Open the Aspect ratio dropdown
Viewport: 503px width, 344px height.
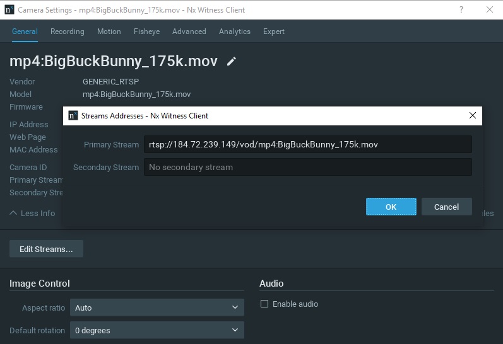pos(157,307)
